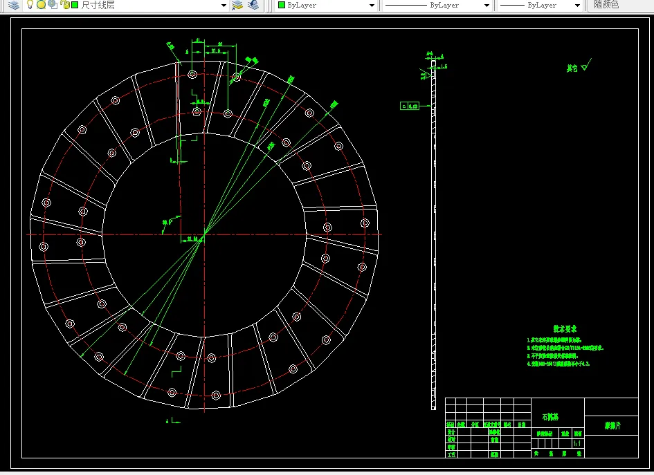Viewport: 654px width, 475px height.
Task: Toggle layer freeze in current viewport icon
Action: (52, 5)
